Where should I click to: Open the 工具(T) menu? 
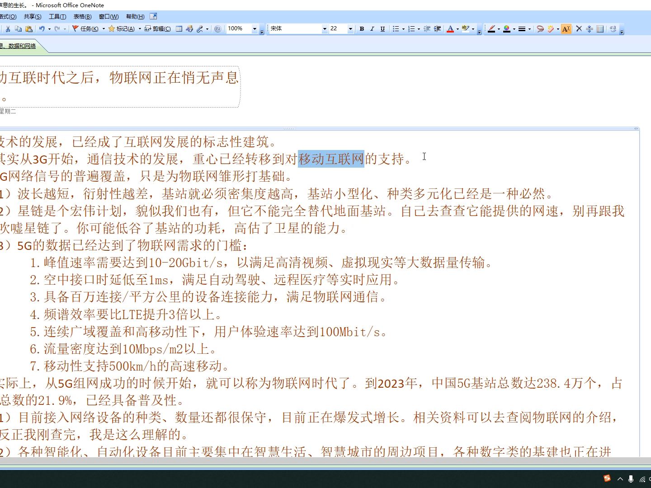click(57, 17)
